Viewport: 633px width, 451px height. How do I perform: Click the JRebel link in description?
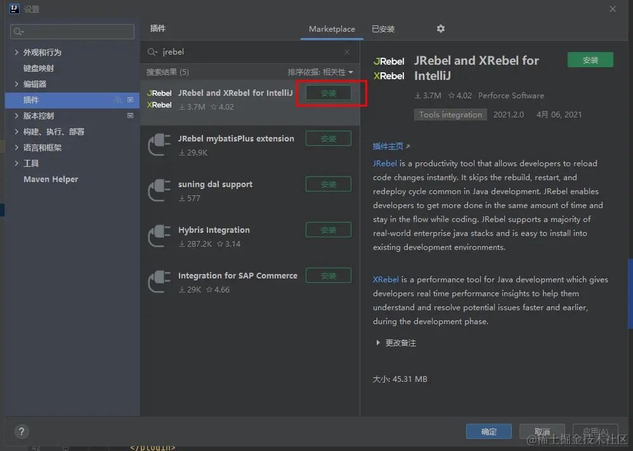(x=385, y=164)
